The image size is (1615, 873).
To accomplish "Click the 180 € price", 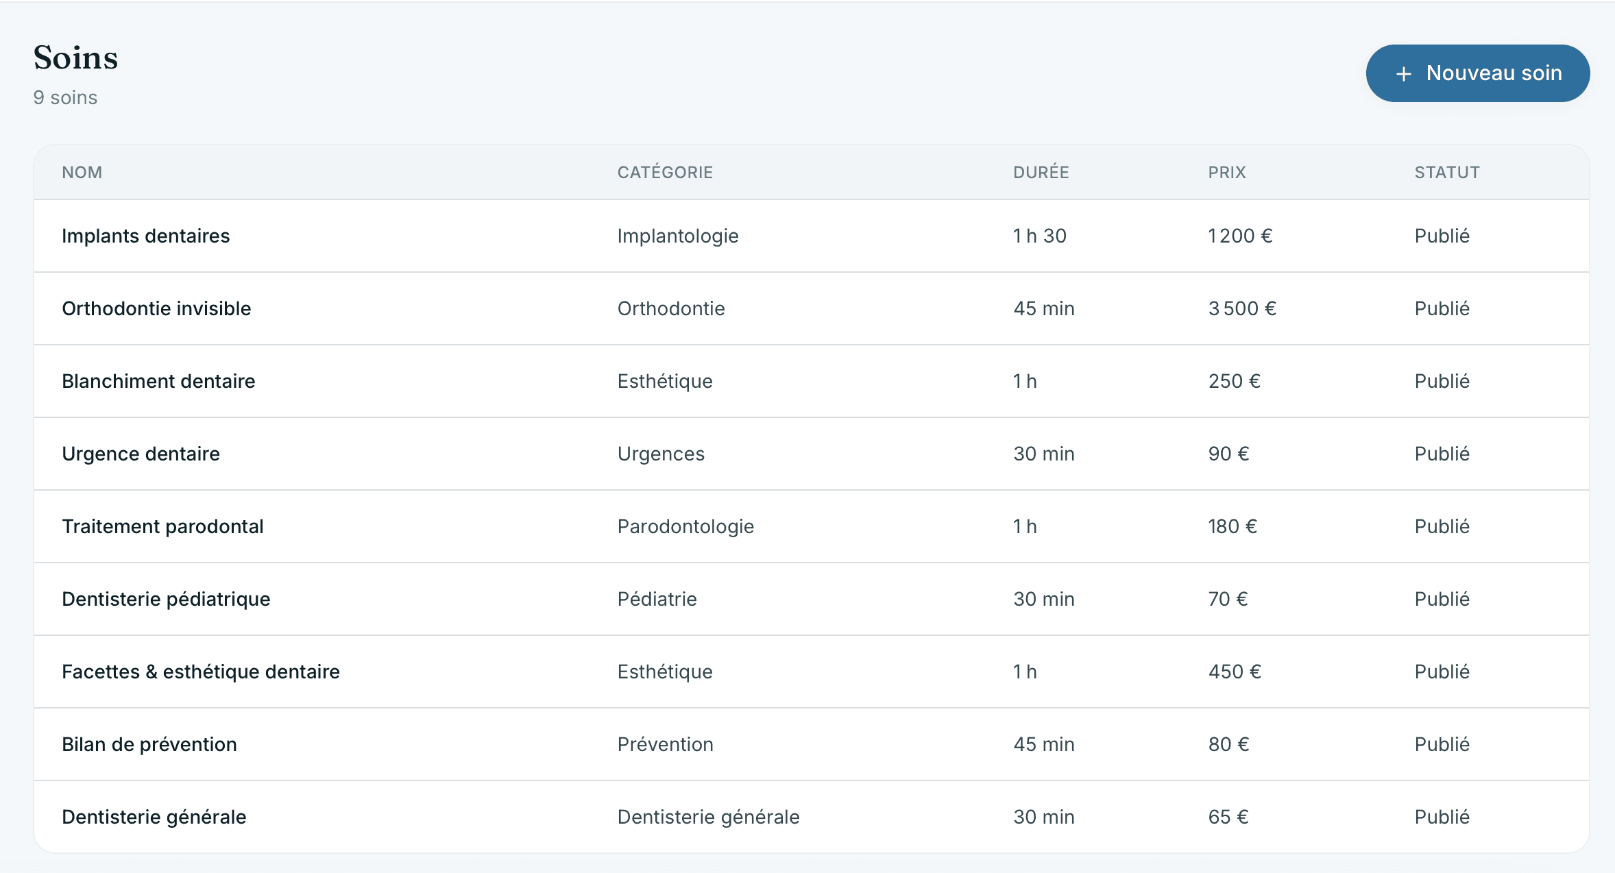I will pyautogui.click(x=1232, y=526).
